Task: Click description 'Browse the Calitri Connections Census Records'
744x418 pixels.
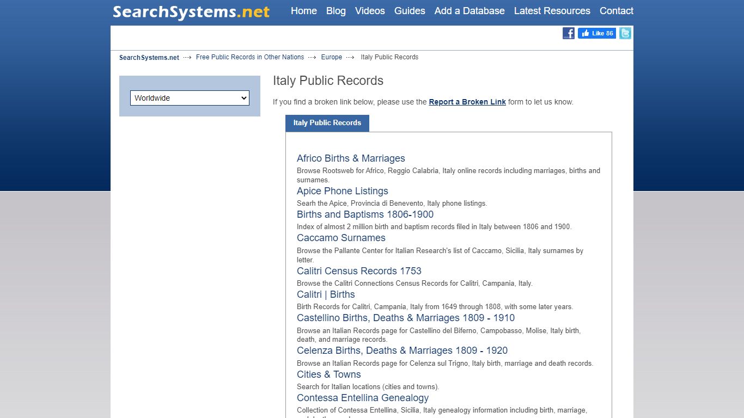Action: point(414,284)
